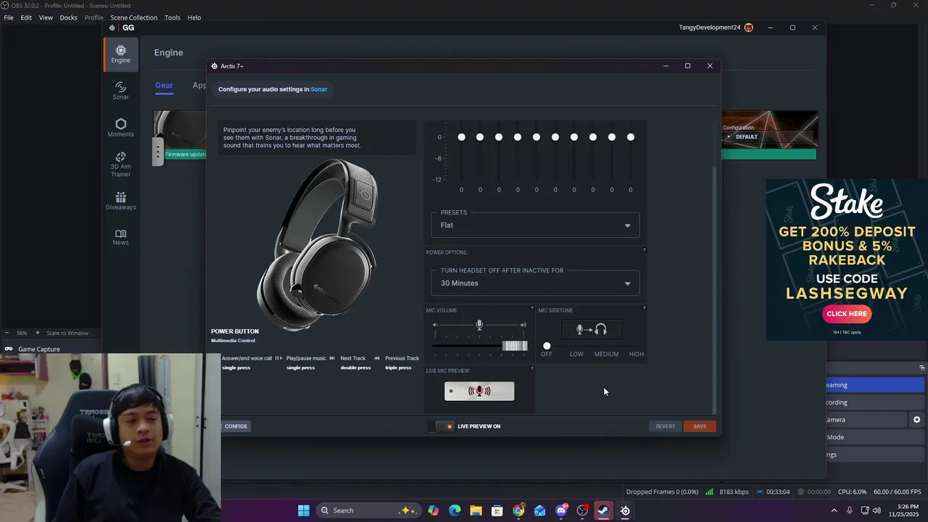Open the OBS View menu
Viewport: 928px width, 522px height.
pyautogui.click(x=46, y=17)
